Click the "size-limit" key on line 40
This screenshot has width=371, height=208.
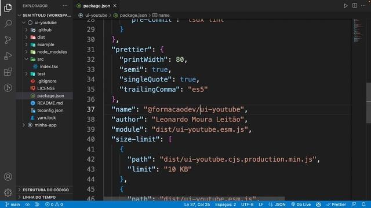tap(136, 139)
